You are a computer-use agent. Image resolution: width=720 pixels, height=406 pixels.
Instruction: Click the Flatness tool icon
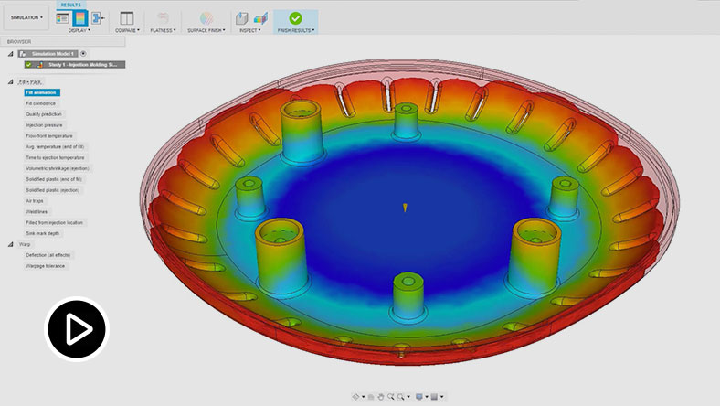point(164,17)
